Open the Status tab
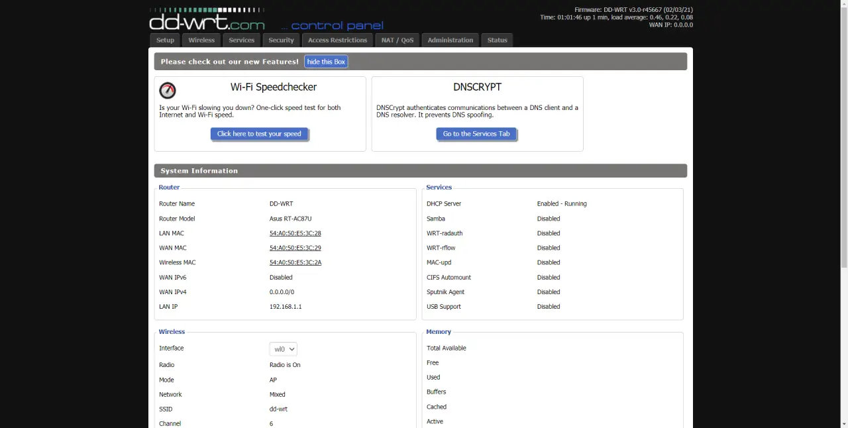This screenshot has height=428, width=848. 497,40
